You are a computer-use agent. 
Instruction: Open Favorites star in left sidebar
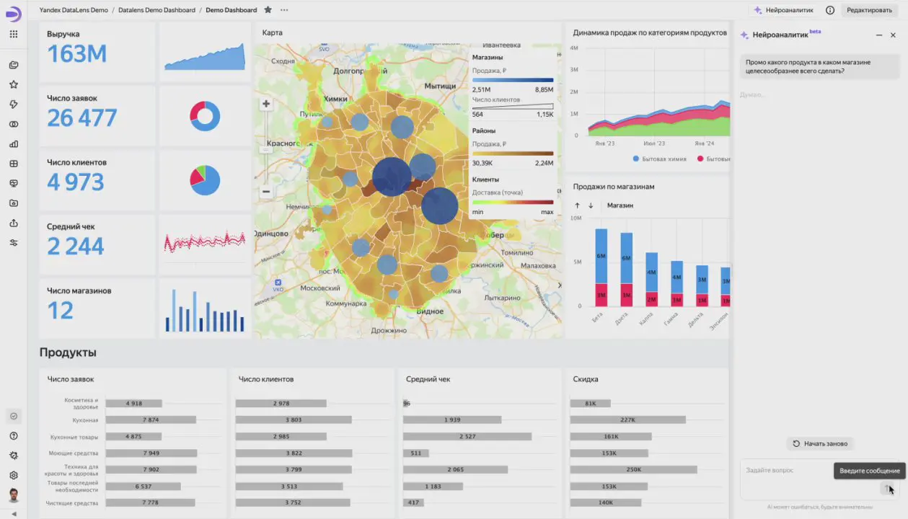point(14,84)
